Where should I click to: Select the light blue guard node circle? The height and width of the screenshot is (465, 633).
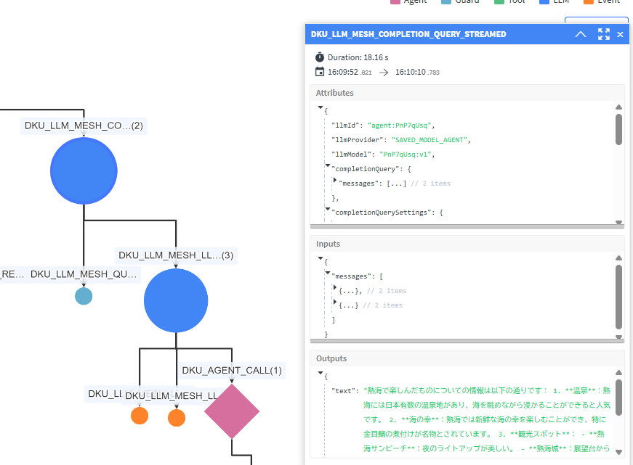click(84, 296)
